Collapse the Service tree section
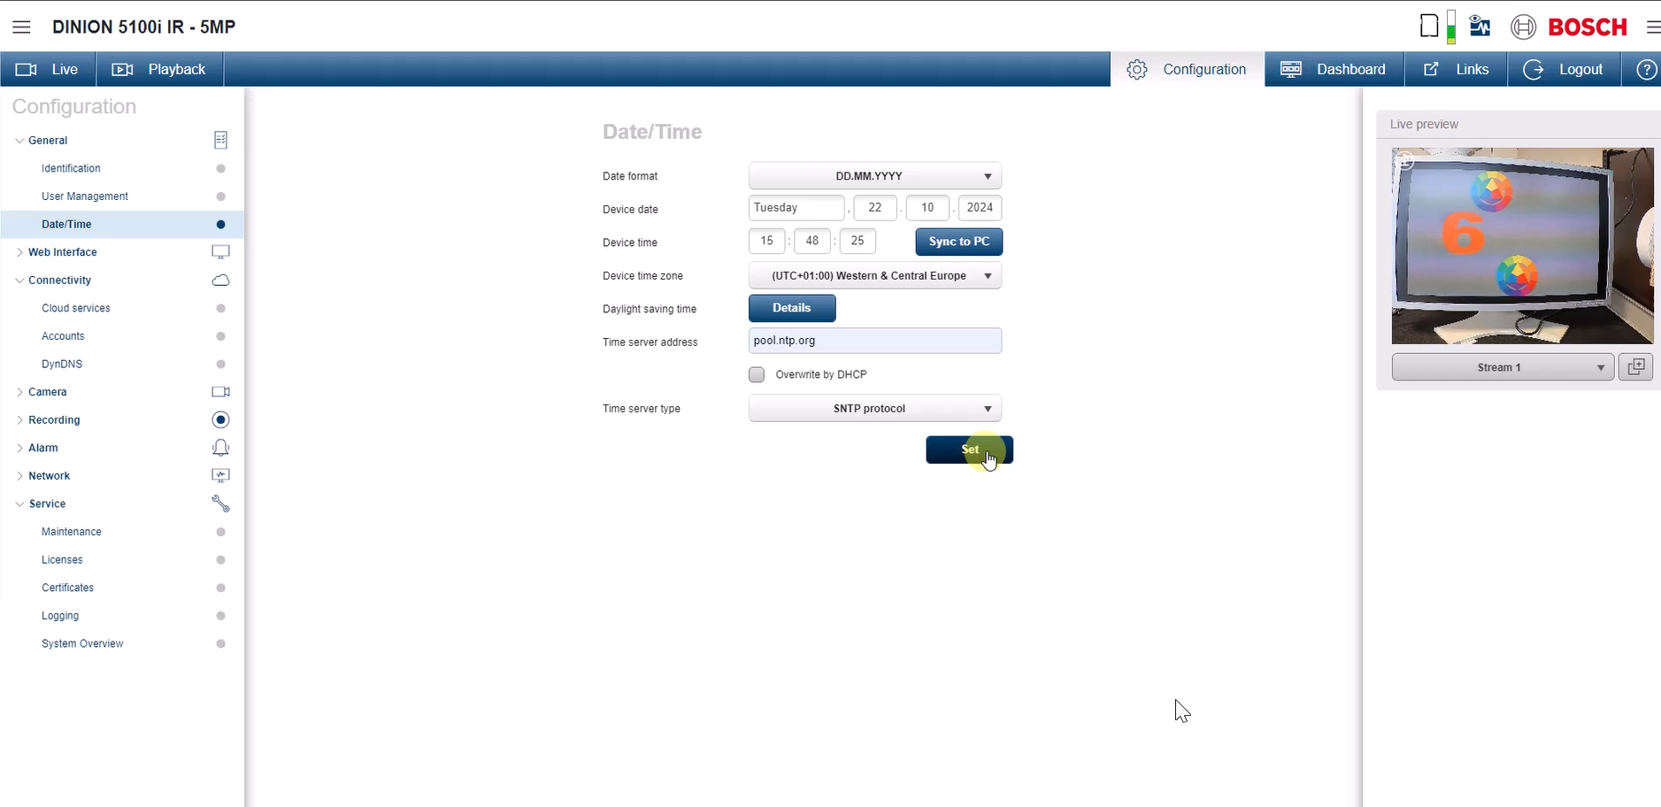Viewport: 1661px width, 807px height. (19, 504)
